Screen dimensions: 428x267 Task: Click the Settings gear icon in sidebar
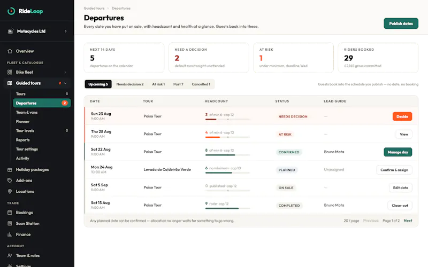[10, 265]
